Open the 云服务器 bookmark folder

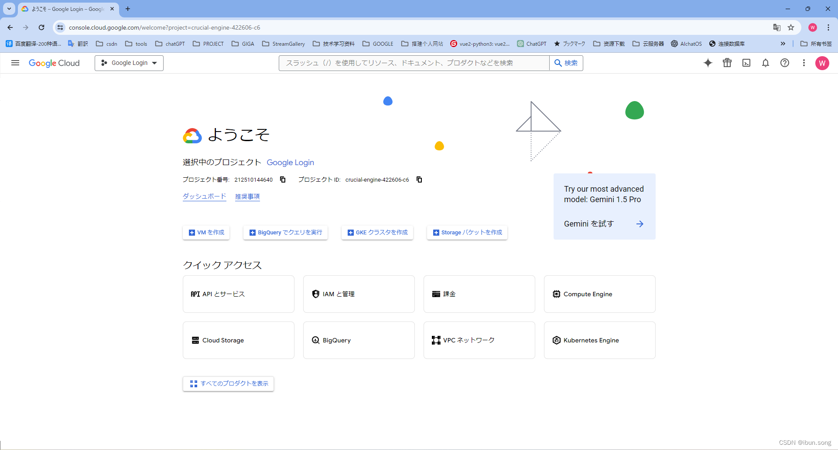point(648,44)
